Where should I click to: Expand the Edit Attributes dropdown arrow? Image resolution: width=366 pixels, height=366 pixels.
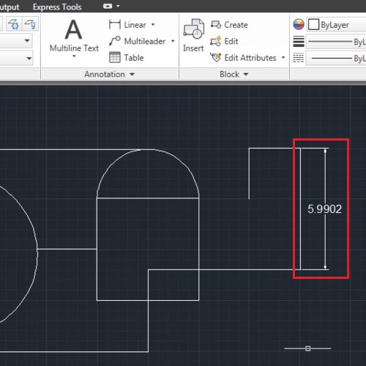pos(283,57)
